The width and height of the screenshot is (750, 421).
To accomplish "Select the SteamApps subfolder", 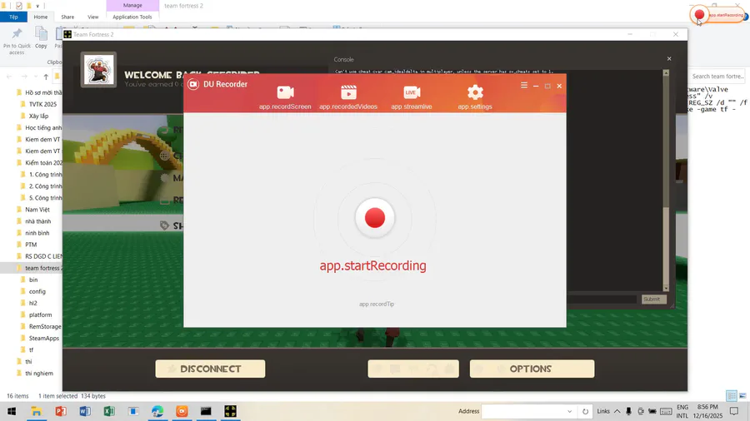I will point(44,339).
